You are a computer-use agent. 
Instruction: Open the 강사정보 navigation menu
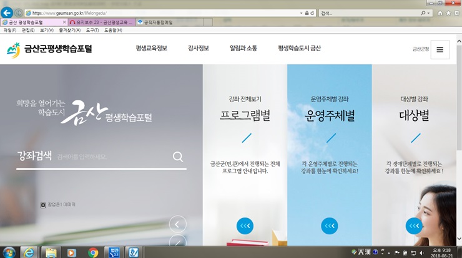pos(199,49)
